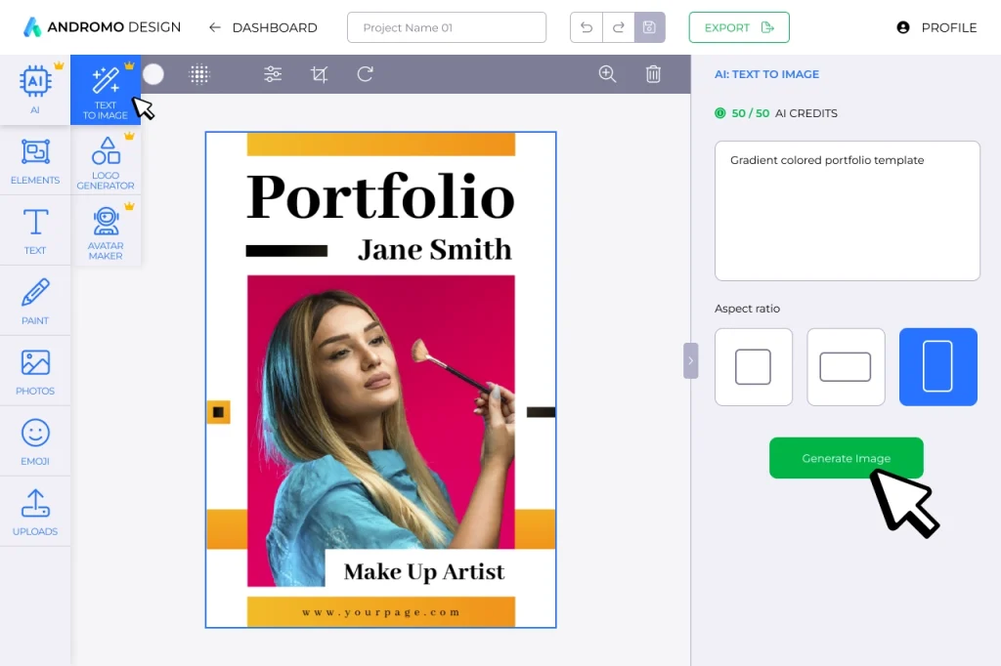This screenshot has height=666, width=1001.
Task: Click the Export button
Action: (x=738, y=27)
